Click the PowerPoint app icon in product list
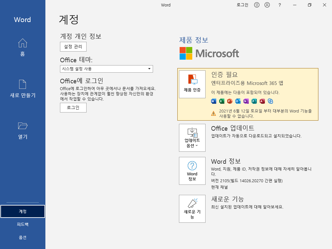The width and height of the screenshot is (332, 249). 230,101
